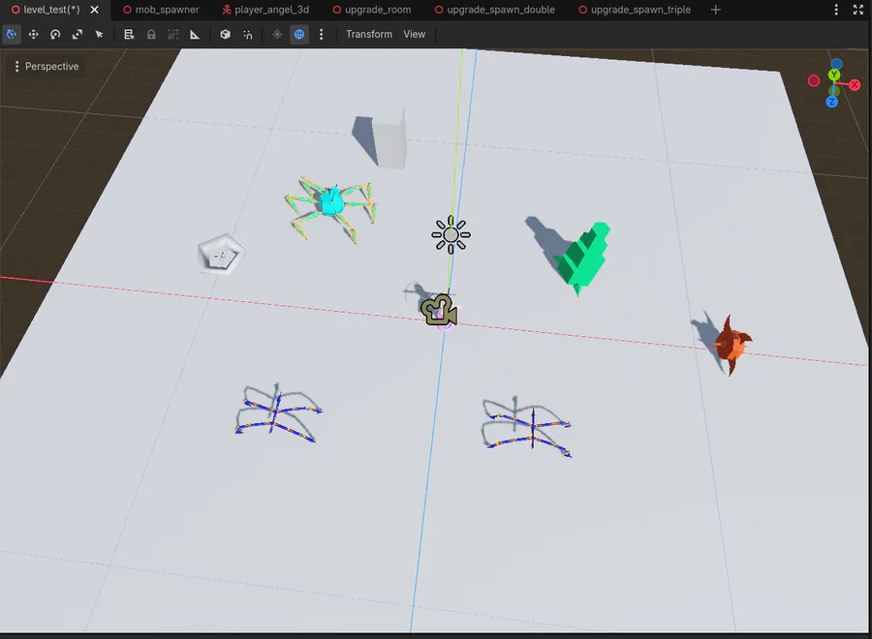Close the level_test scene tab
Screen dimensions: 872x639
[x=95, y=10]
